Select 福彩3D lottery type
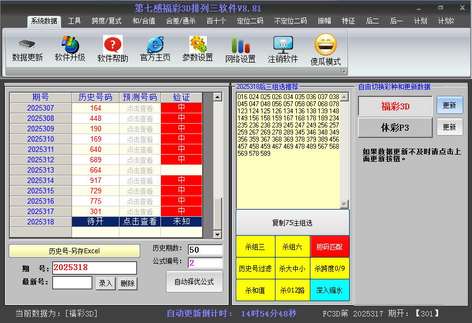472x323 pixels. pyautogui.click(x=395, y=106)
